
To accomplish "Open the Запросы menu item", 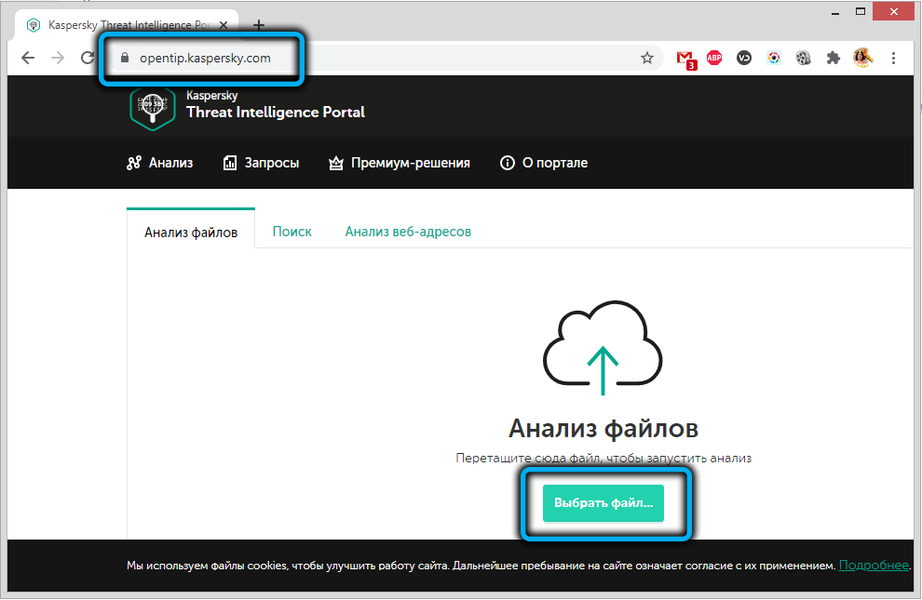I will (x=261, y=163).
